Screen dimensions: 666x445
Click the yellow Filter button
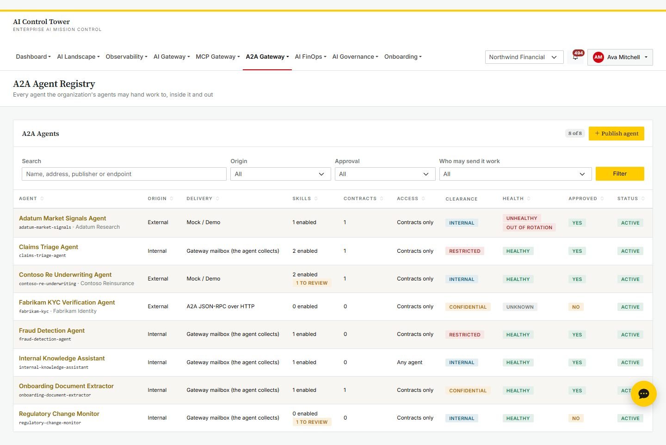(x=619, y=174)
